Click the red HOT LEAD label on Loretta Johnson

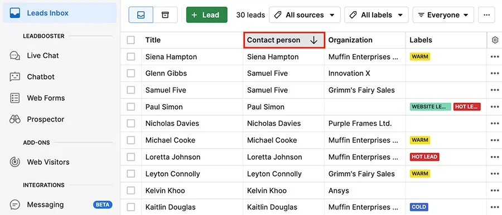click(x=424, y=157)
